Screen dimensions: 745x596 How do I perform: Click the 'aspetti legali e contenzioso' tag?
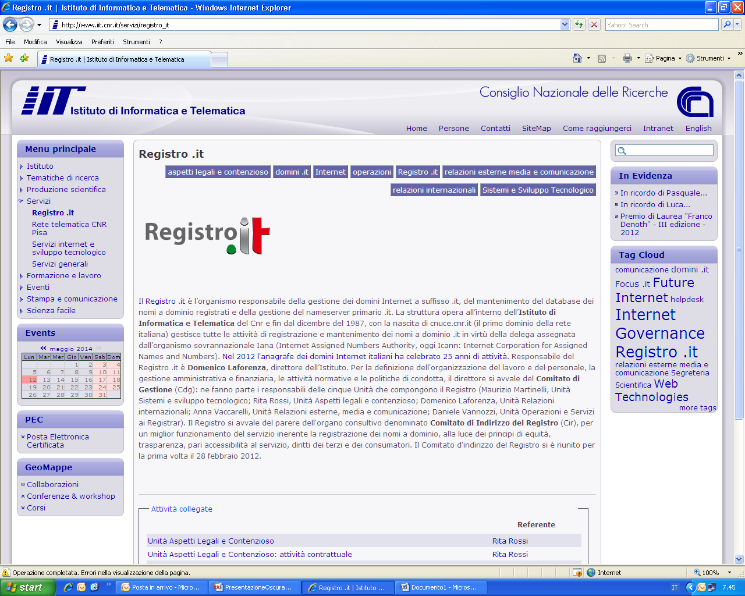(x=218, y=172)
